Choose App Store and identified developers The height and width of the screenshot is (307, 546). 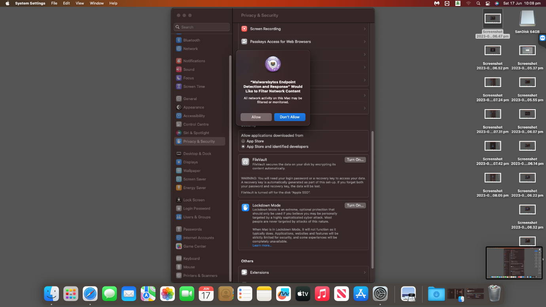coord(243,146)
